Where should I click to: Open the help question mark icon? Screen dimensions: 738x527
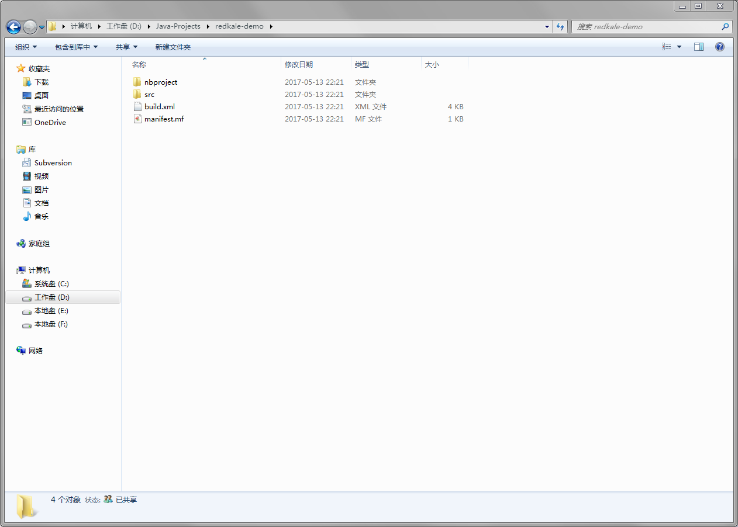coord(720,47)
